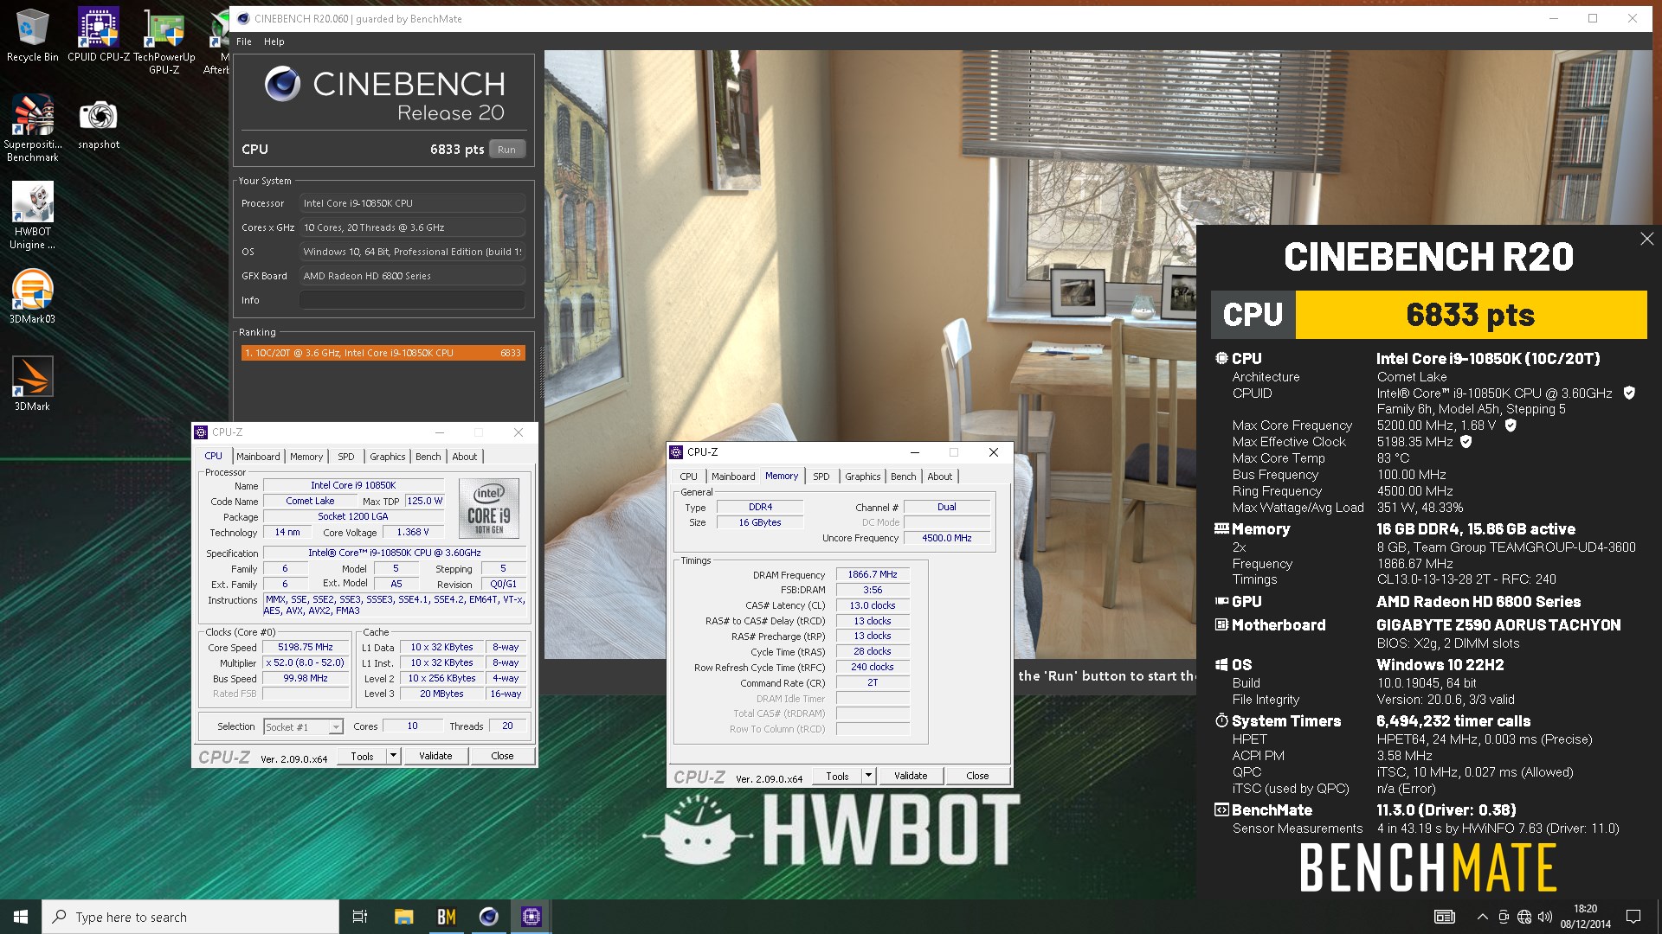Image resolution: width=1662 pixels, height=934 pixels.
Task: Click the Multiplier x 52.0 value
Action: click(305, 662)
